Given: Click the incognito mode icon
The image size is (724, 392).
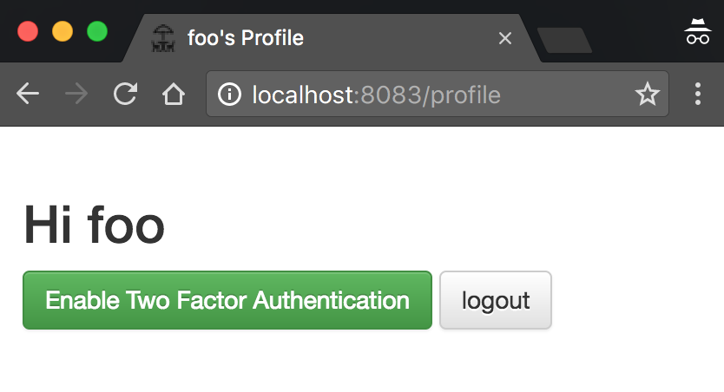Looking at the screenshot, I should point(697,33).
